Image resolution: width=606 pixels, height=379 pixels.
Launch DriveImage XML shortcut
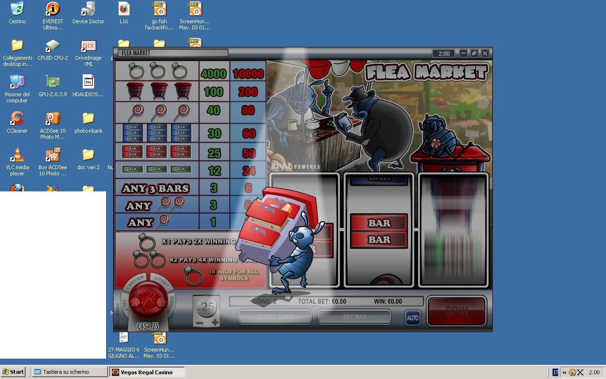88,53
